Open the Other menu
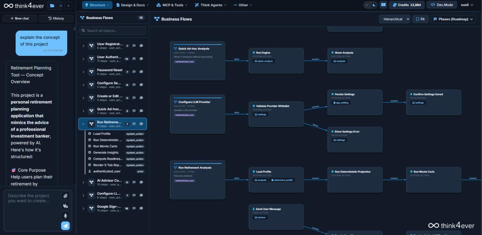The height and width of the screenshot is (235, 482). click(x=243, y=5)
